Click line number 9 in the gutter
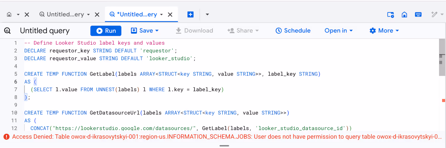This screenshot has height=148, width=446. pyautogui.click(x=16, y=105)
